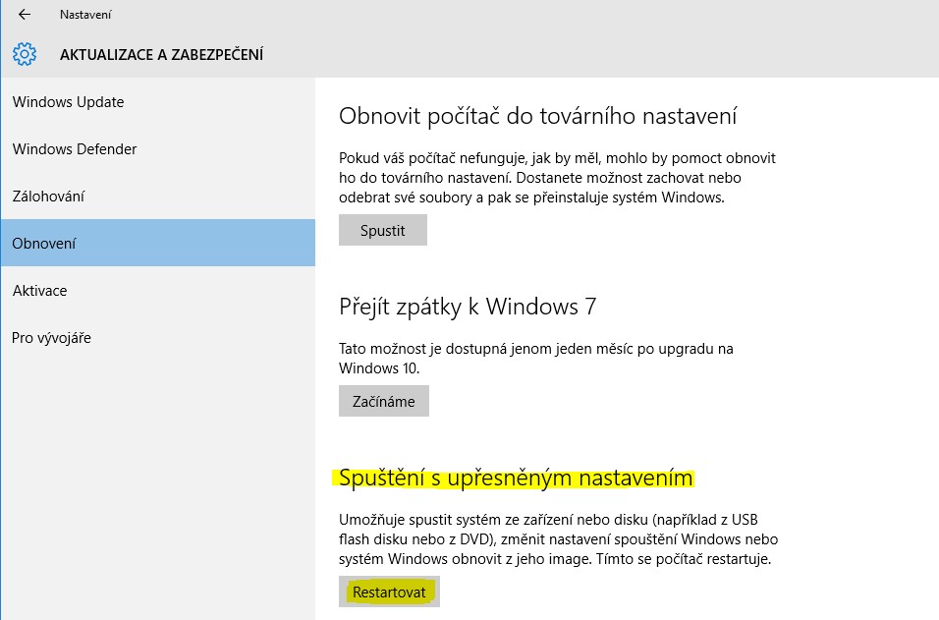This screenshot has width=939, height=620.
Task: Click the AKTUALIZACE A ZABEZPEČENÍ header
Action: (161, 55)
